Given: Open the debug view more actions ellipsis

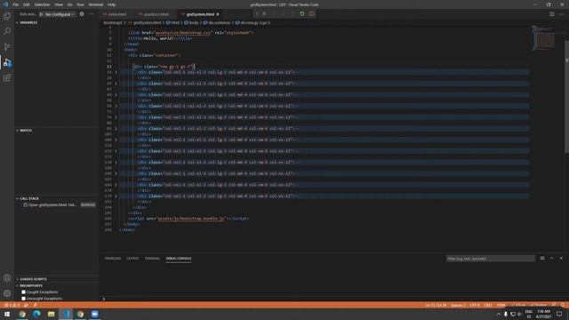Looking at the screenshot, I should 92,14.
